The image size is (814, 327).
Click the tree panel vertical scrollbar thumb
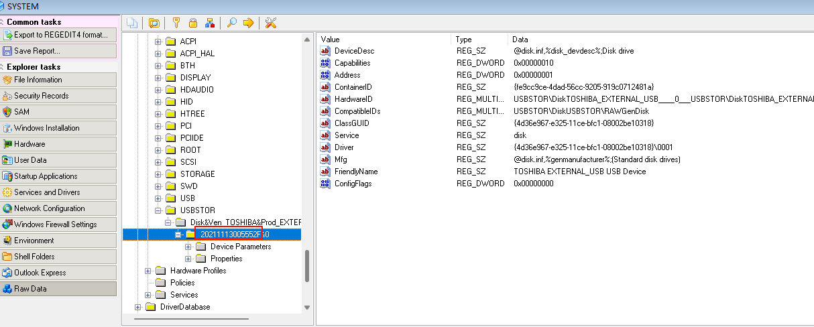coord(307,266)
